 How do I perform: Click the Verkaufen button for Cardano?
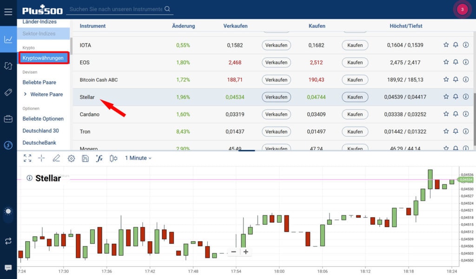[x=276, y=114]
